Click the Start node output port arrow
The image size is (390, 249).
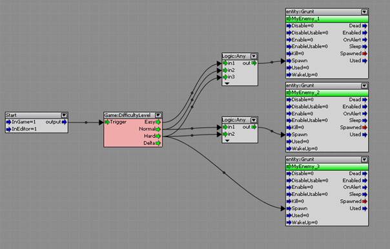65,122
